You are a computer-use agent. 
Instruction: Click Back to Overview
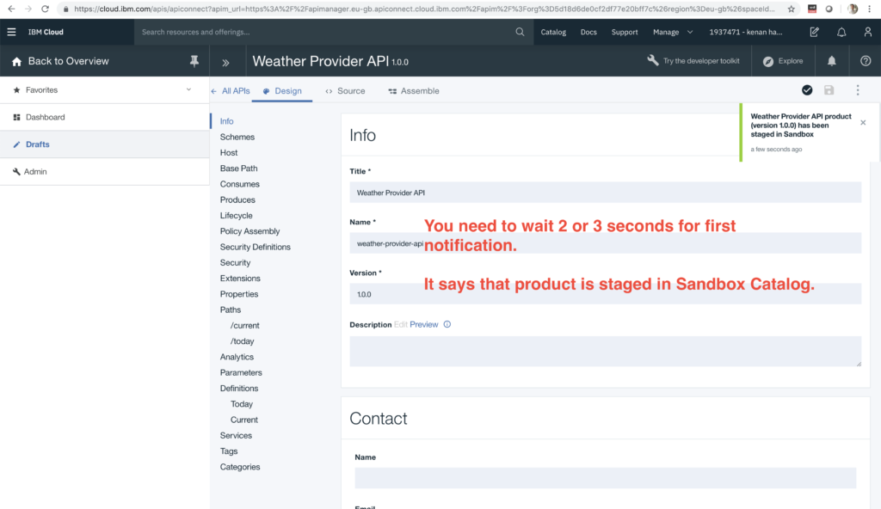(x=69, y=61)
